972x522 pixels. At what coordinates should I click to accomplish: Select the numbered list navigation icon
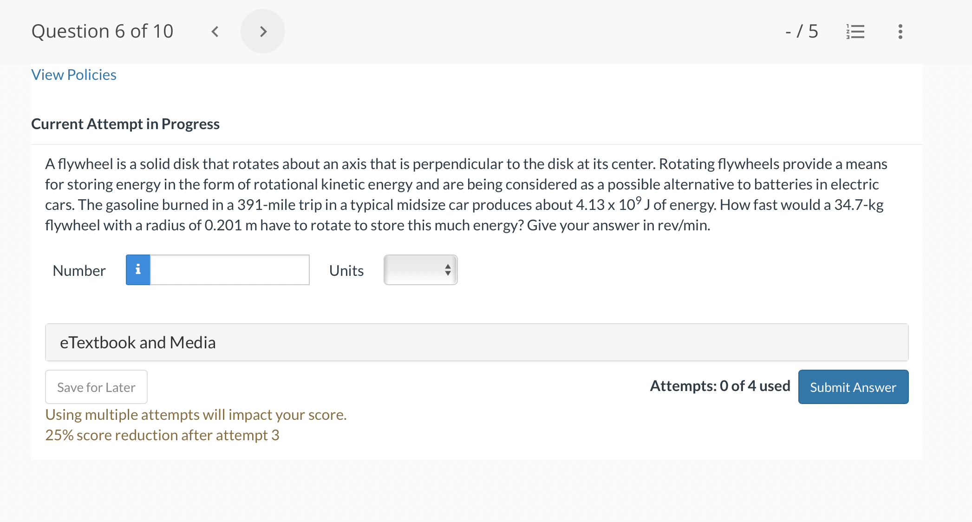pyautogui.click(x=856, y=31)
